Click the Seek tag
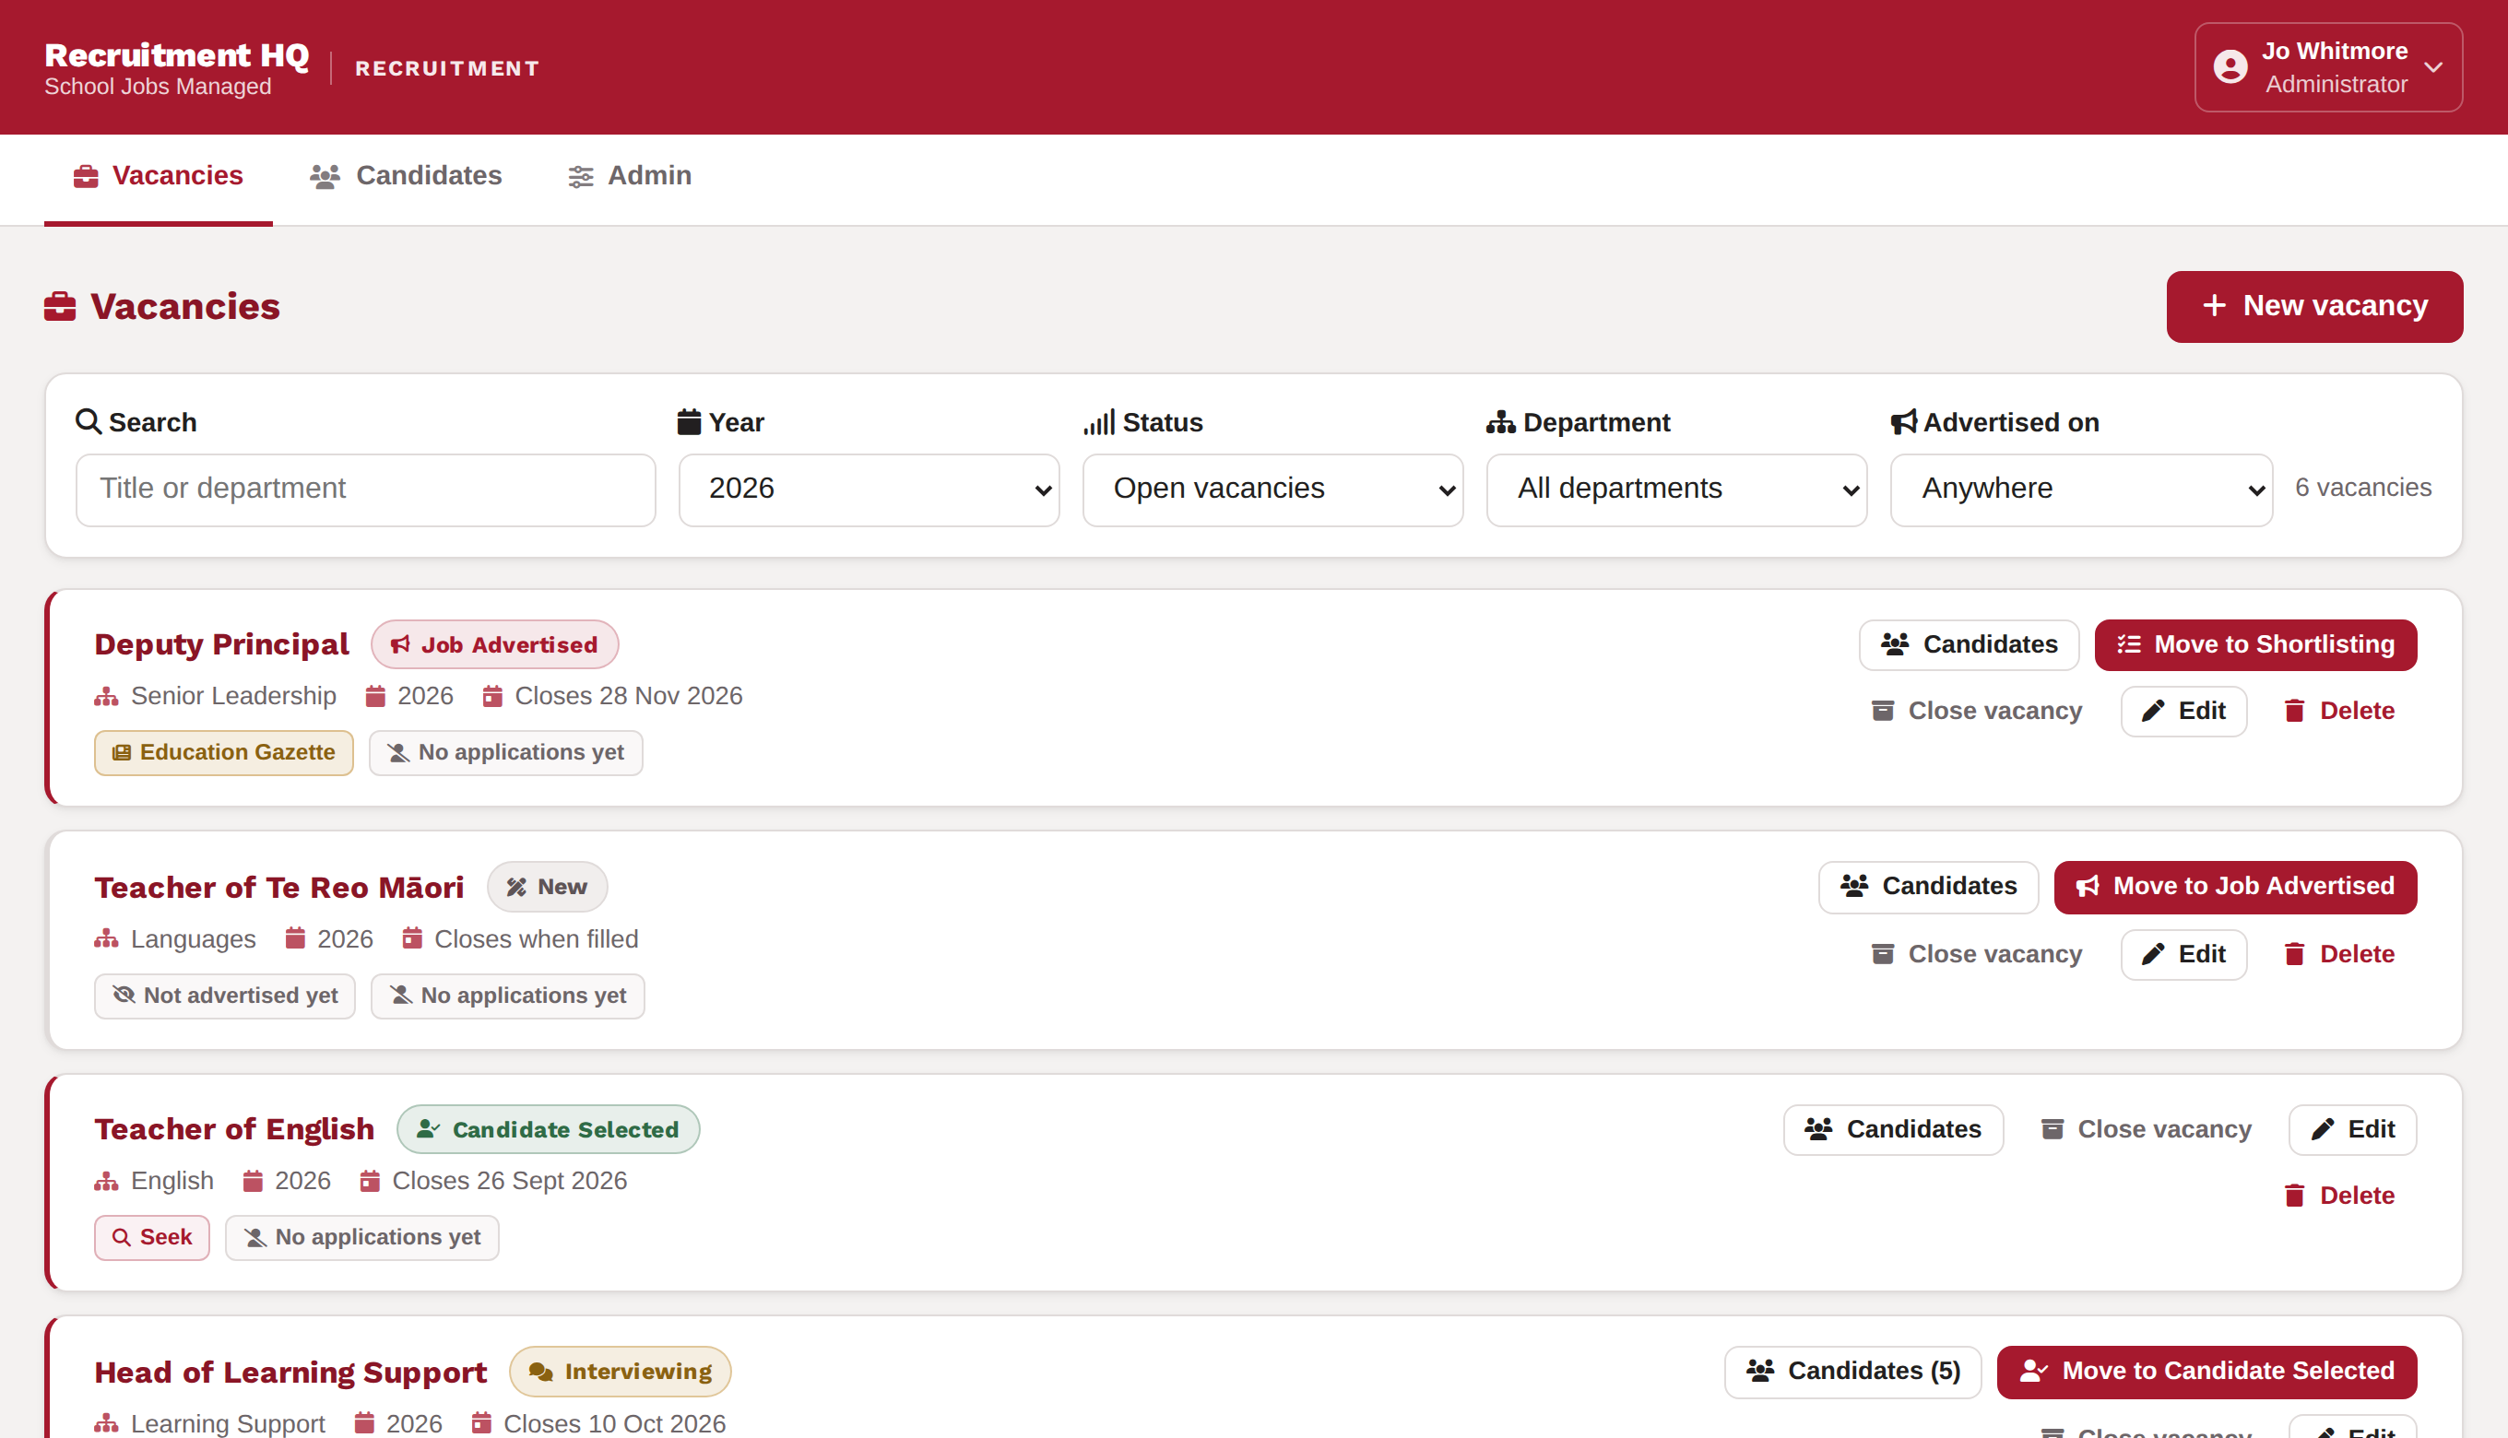Viewport: 2508px width, 1438px height. (x=152, y=1237)
